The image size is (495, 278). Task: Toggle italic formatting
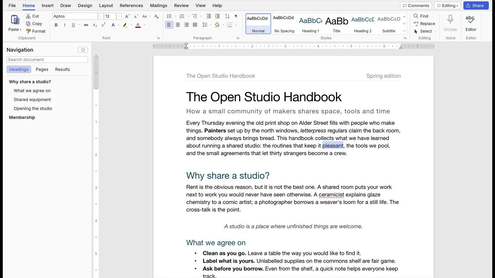pos(65,25)
